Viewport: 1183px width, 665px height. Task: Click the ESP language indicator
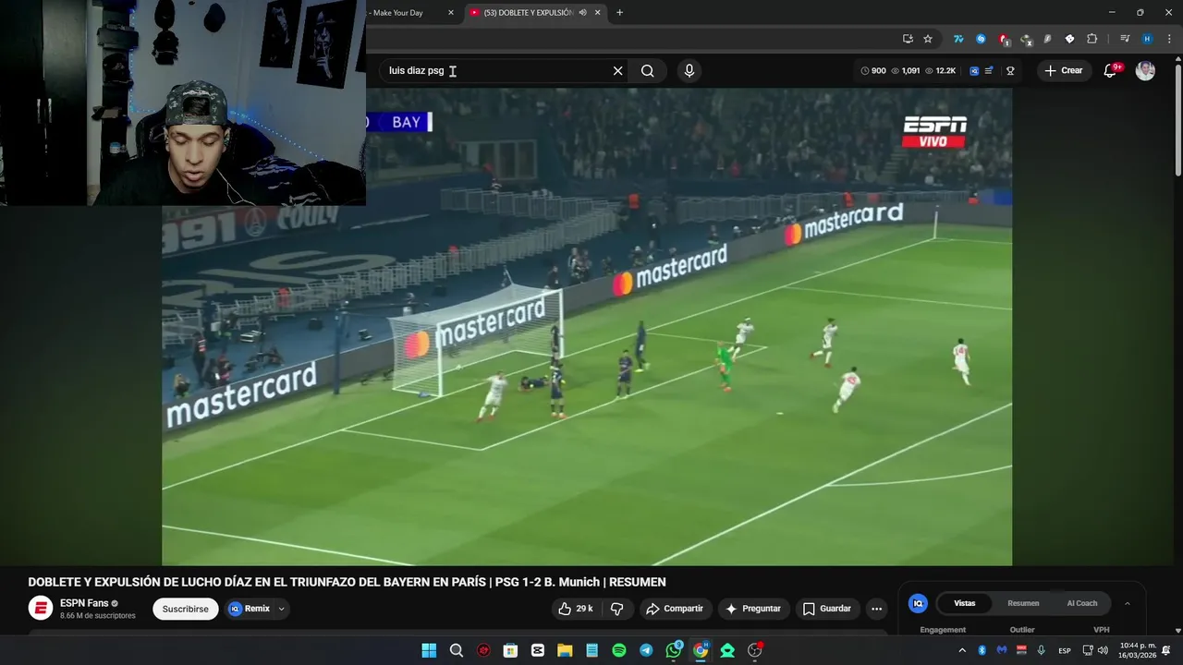(x=1065, y=650)
